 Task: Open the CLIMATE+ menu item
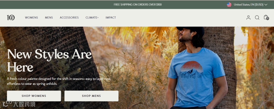[x=92, y=18]
